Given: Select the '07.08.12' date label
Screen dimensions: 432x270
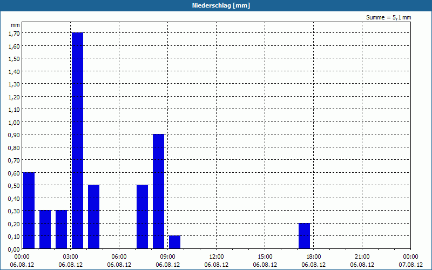Looking at the screenshot, I should (410, 265).
